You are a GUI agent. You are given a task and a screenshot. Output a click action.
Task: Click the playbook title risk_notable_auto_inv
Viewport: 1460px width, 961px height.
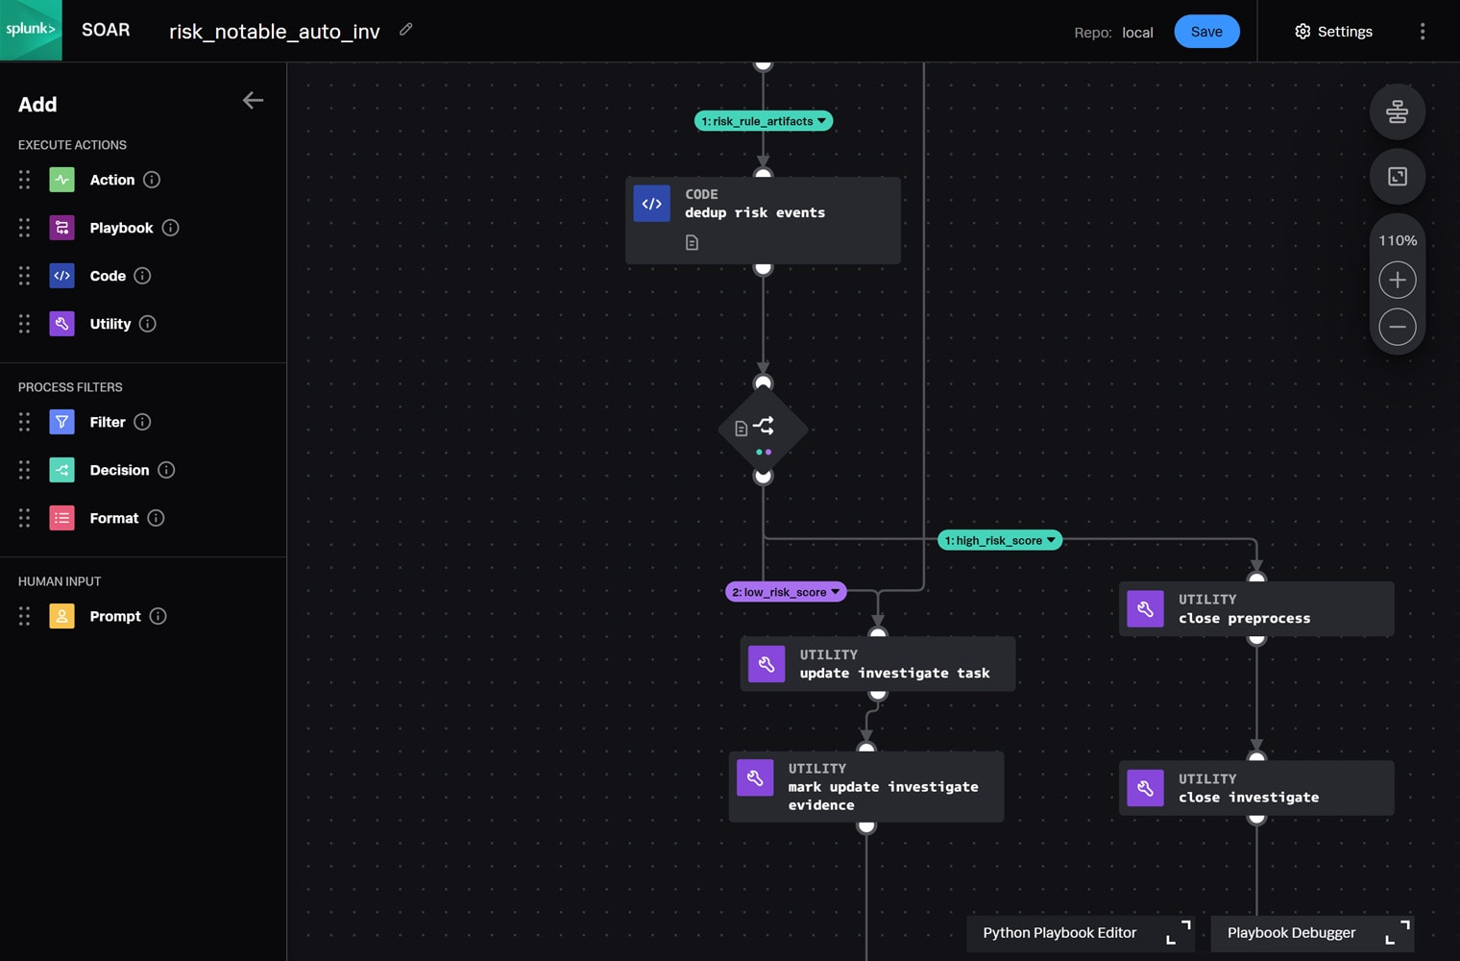tap(275, 32)
